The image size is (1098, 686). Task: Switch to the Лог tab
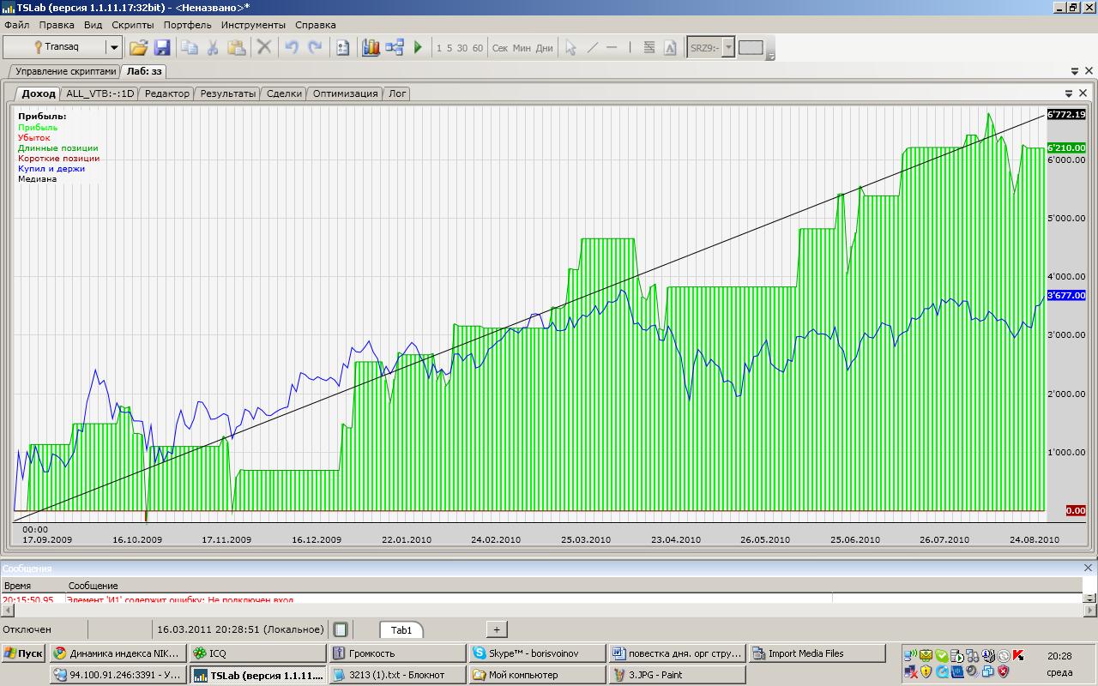coord(397,93)
